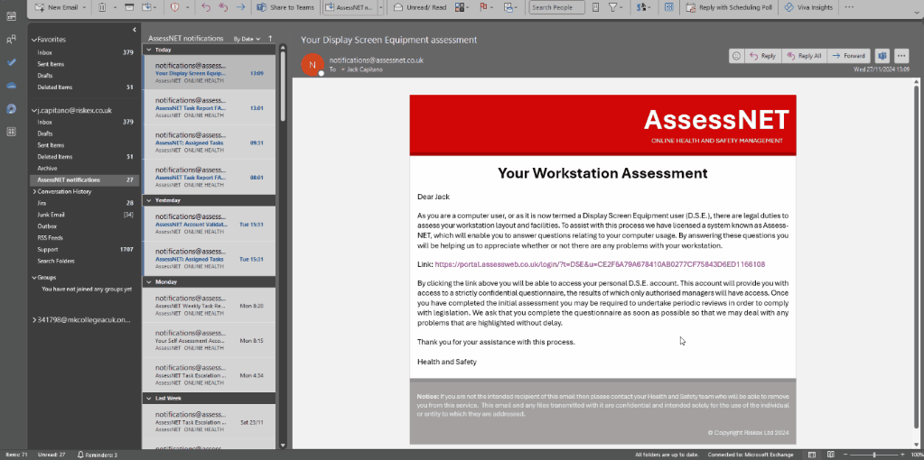Collapse the Favorites section
The height and width of the screenshot is (460, 924).
[x=33, y=40]
